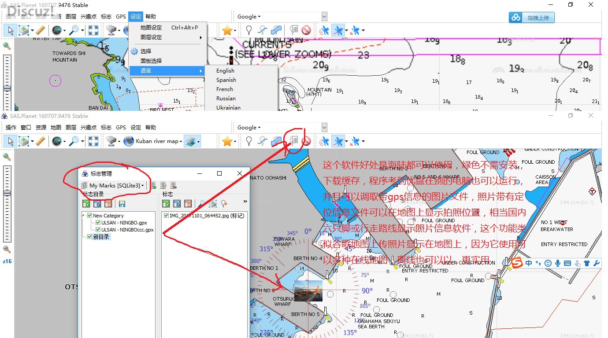
Task: Click 拖拽上传 upload button
Action: (532, 18)
